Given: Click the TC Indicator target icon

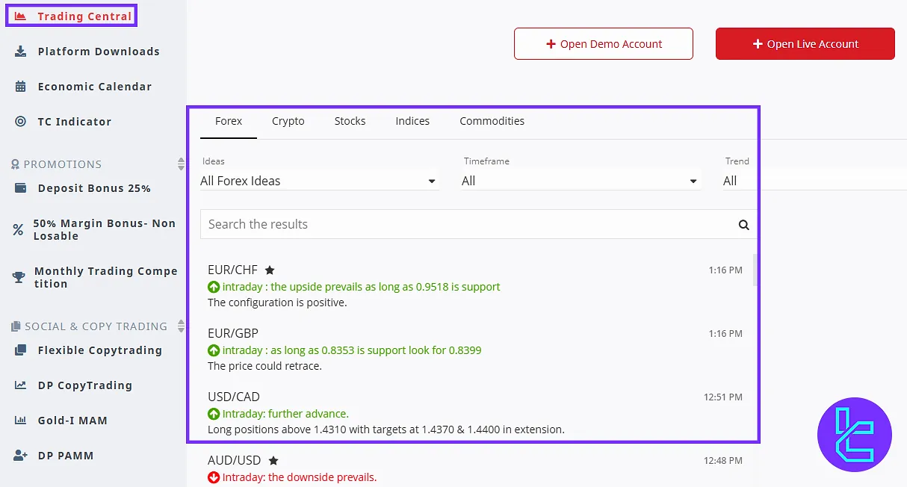Looking at the screenshot, I should tap(21, 122).
